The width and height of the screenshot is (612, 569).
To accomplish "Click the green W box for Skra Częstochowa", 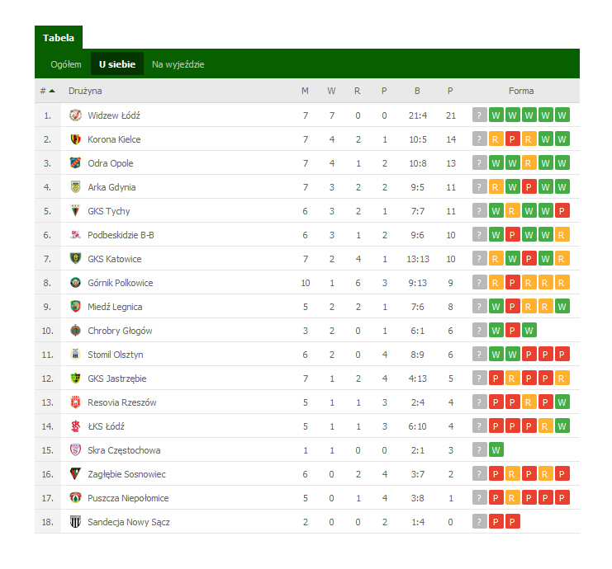I will [496, 450].
